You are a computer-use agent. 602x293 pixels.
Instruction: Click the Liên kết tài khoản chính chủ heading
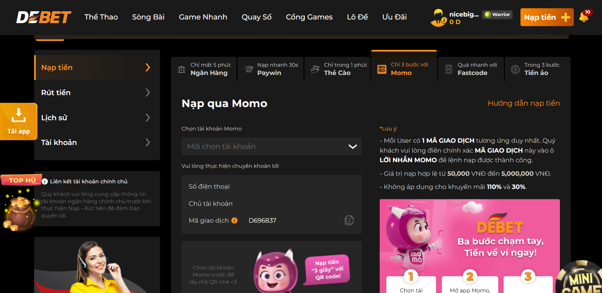89,181
